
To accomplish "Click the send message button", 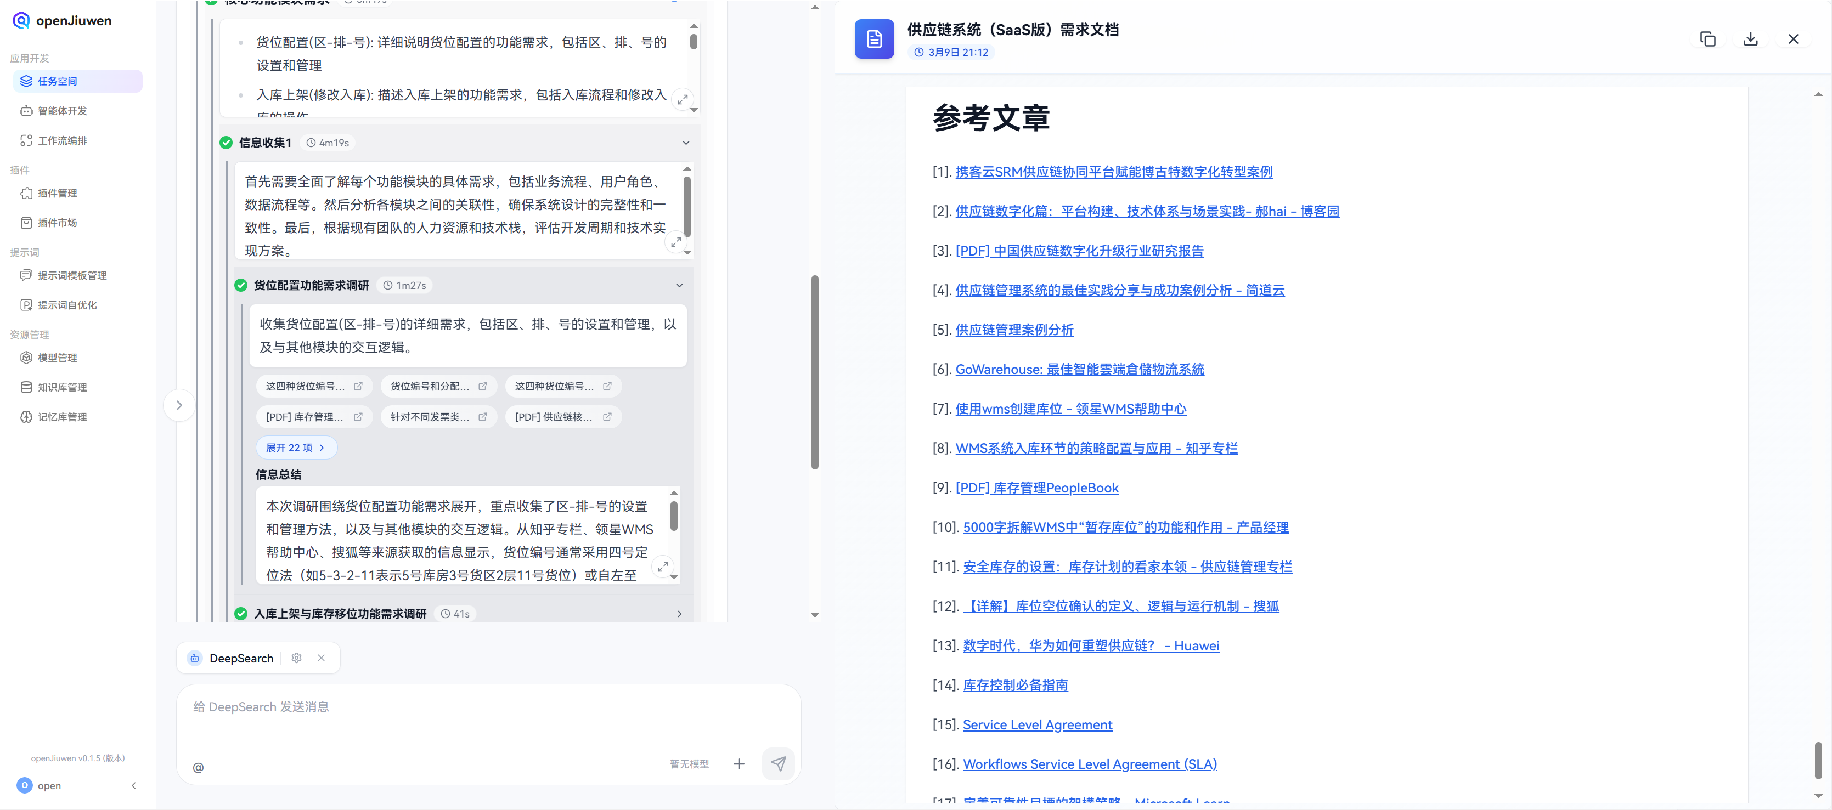I will [778, 764].
